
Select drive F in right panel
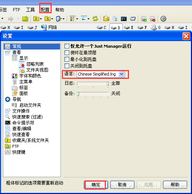pos(142,28)
